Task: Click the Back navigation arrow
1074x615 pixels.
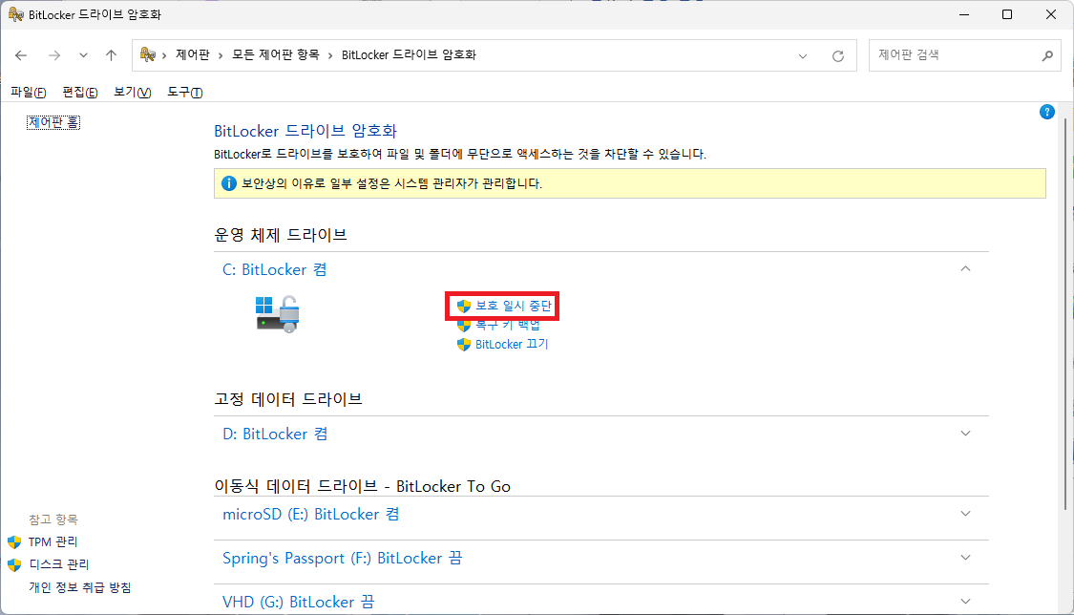Action: (x=21, y=55)
